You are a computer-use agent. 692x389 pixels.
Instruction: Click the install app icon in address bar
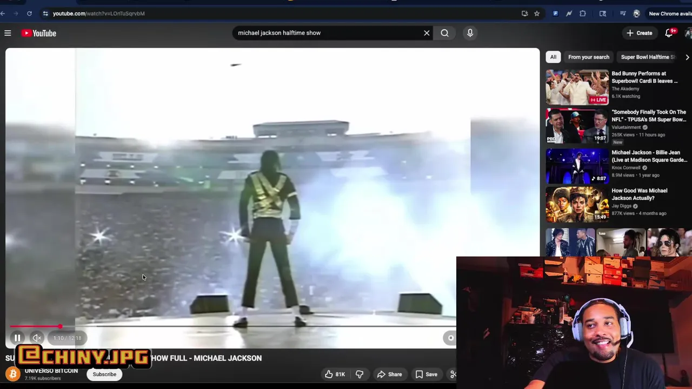[x=524, y=14]
